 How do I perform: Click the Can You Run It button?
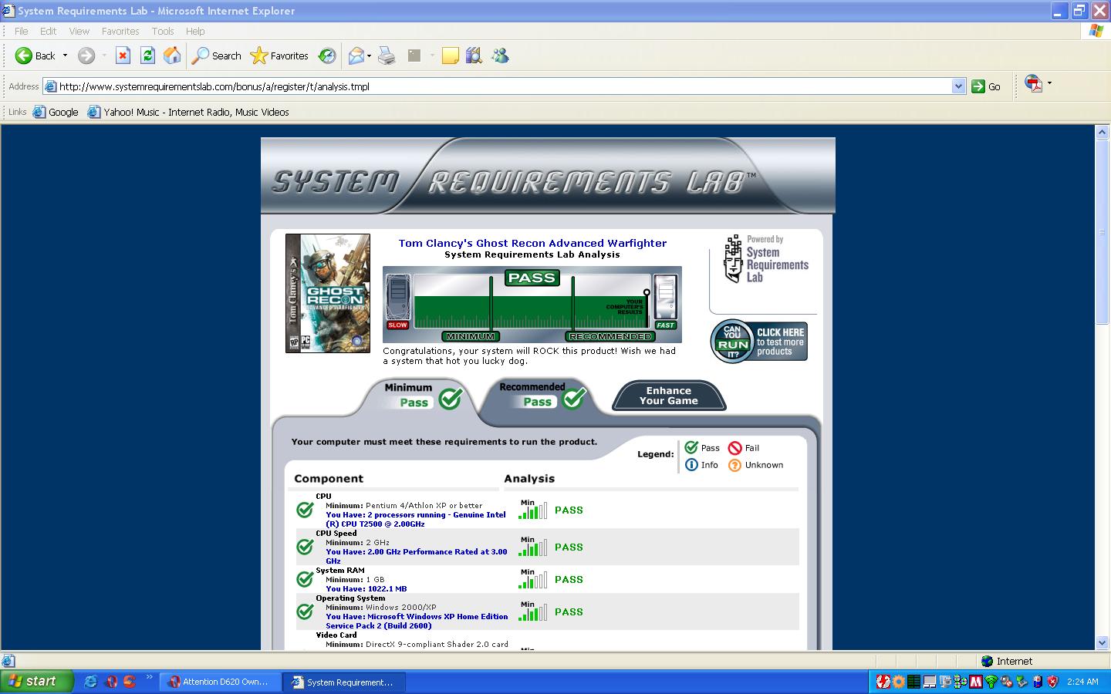pos(759,342)
